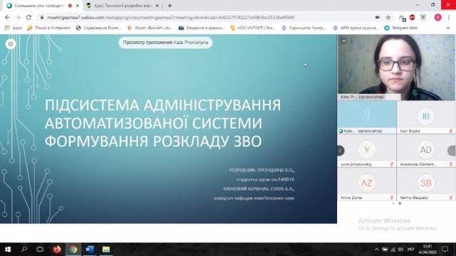
Task: Select Ivan Boyko participant tile
Action: click(x=426, y=117)
